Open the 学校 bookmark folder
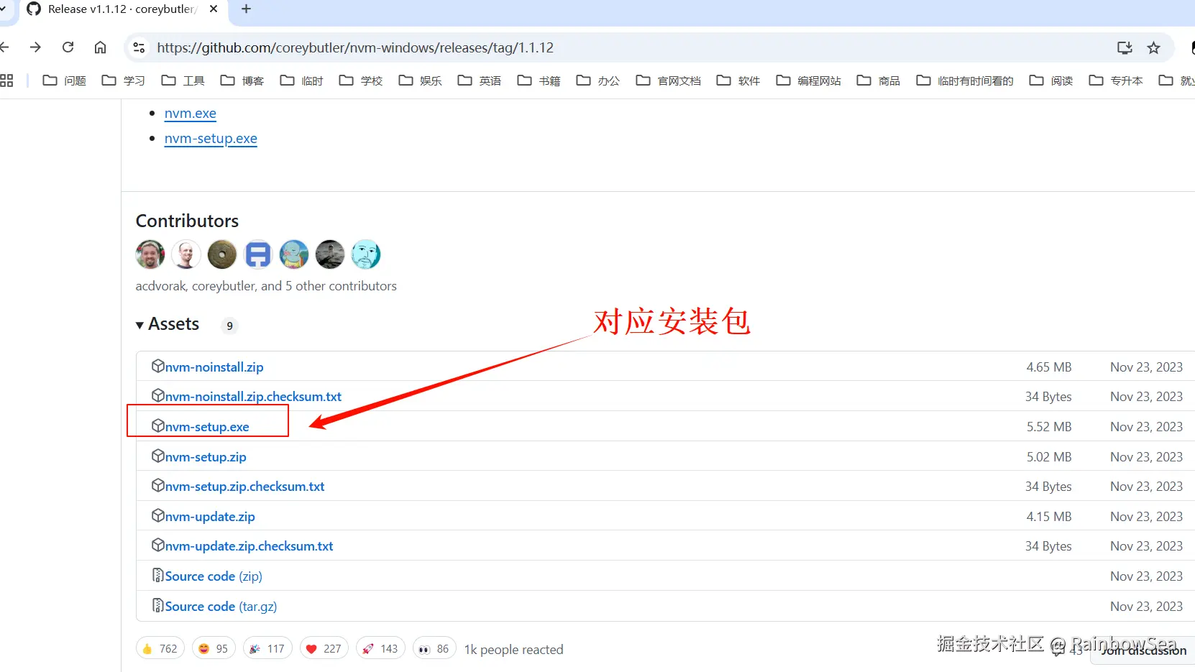 361,80
